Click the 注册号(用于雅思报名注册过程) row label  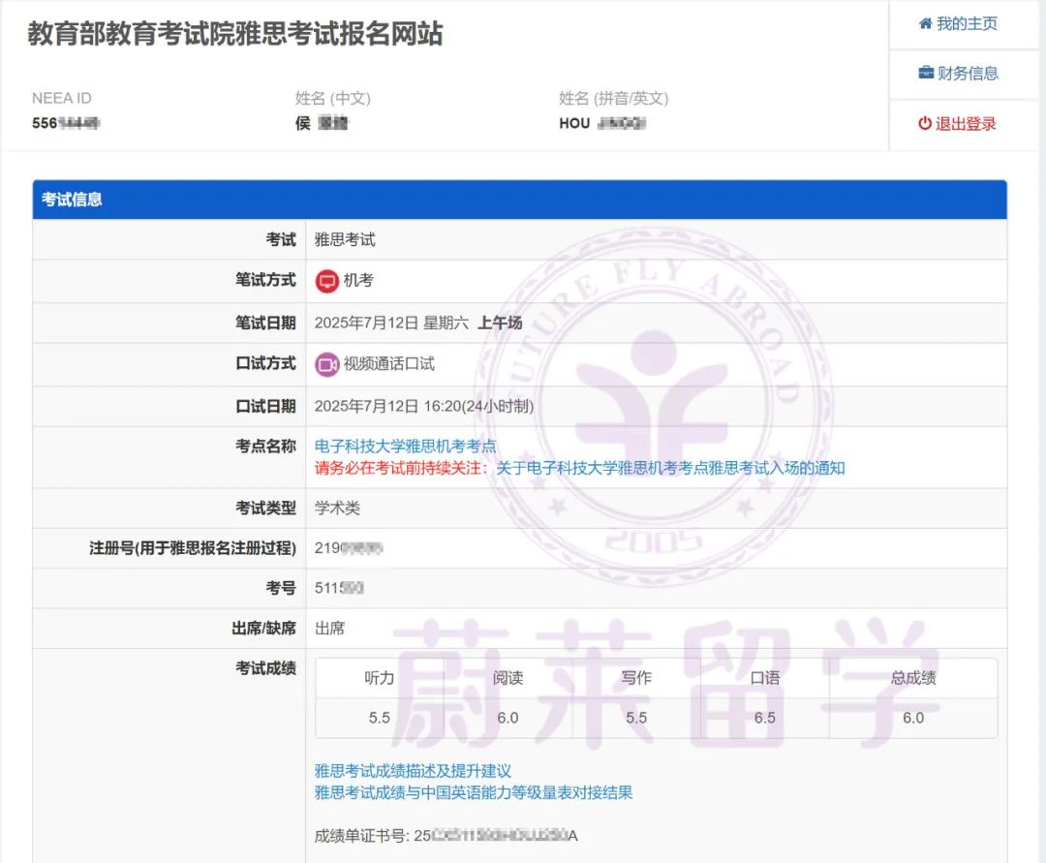[192, 548]
